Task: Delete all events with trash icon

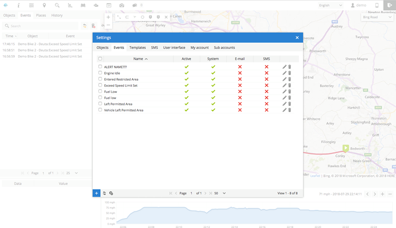Action: [93, 26]
